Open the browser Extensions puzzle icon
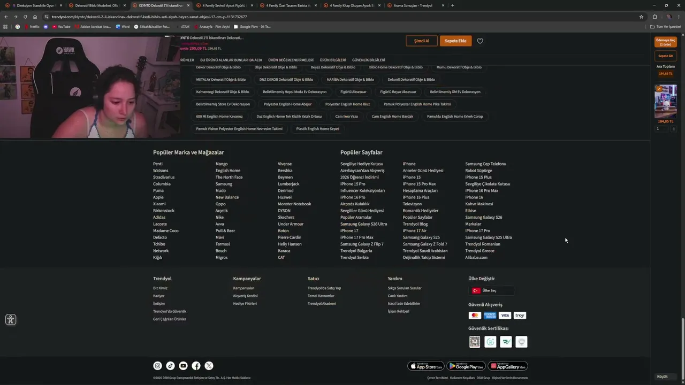The image size is (685, 385). pos(654,17)
